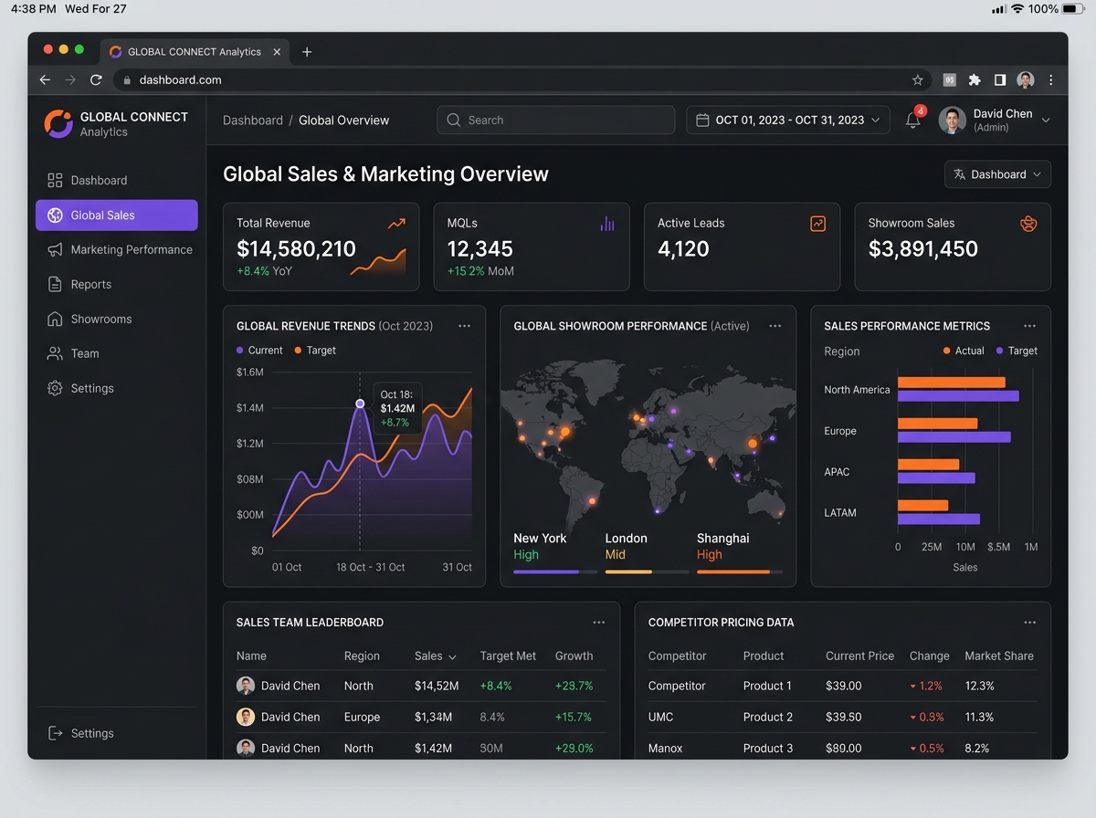This screenshot has height=818, width=1096.
Task: Sort leaderboard by Sales column arrow
Action: coord(452,656)
